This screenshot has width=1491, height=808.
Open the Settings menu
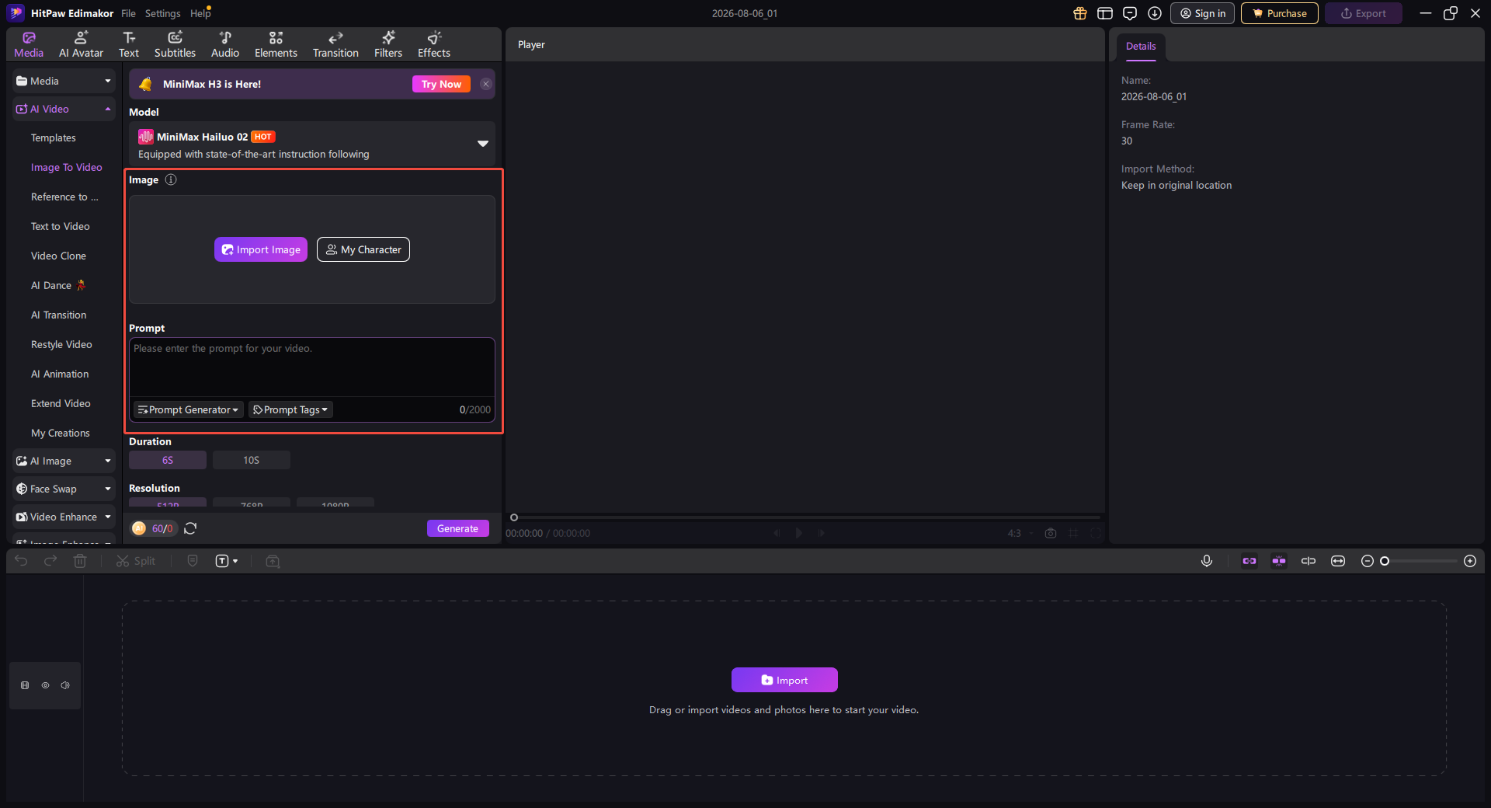point(162,13)
